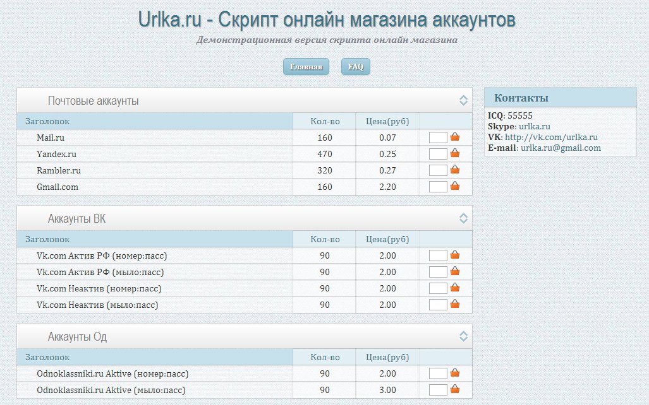This screenshot has height=405, width=649.
Task: Click the basket icon for Yandex.ru
Action: pos(455,153)
